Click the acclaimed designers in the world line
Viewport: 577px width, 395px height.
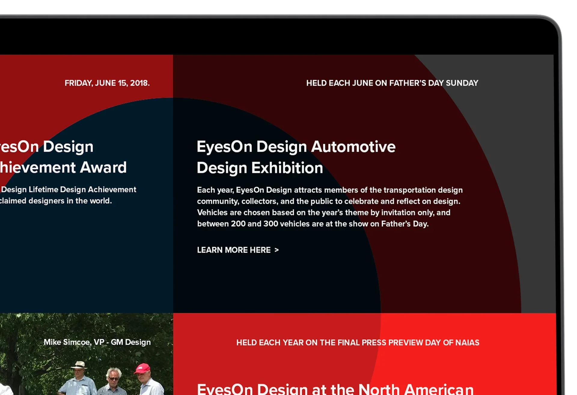(x=56, y=201)
